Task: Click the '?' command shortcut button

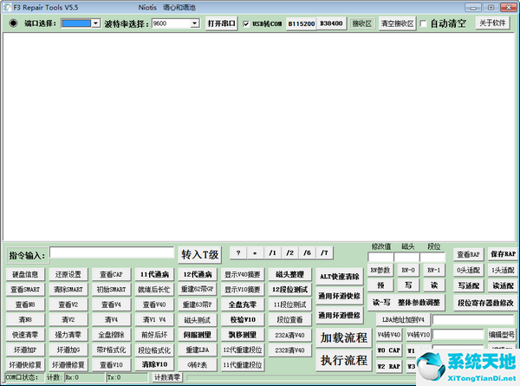Action: point(238,252)
